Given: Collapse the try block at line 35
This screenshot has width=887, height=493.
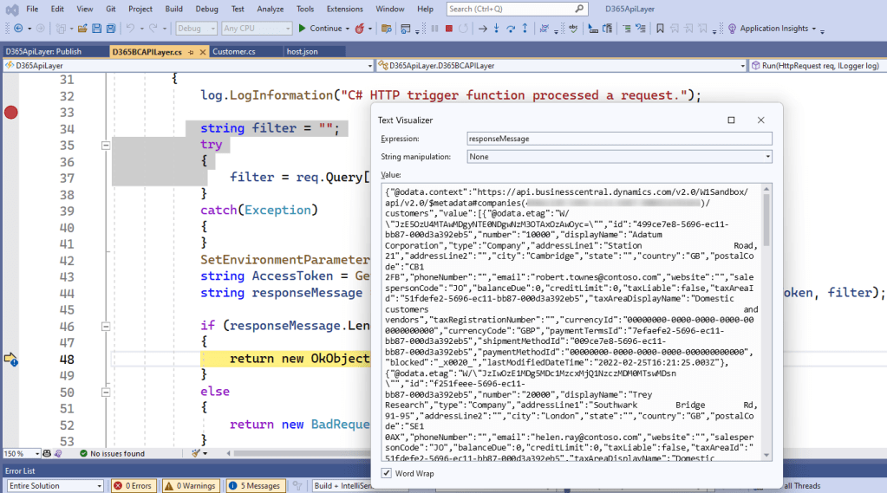Looking at the screenshot, I should click(106, 146).
